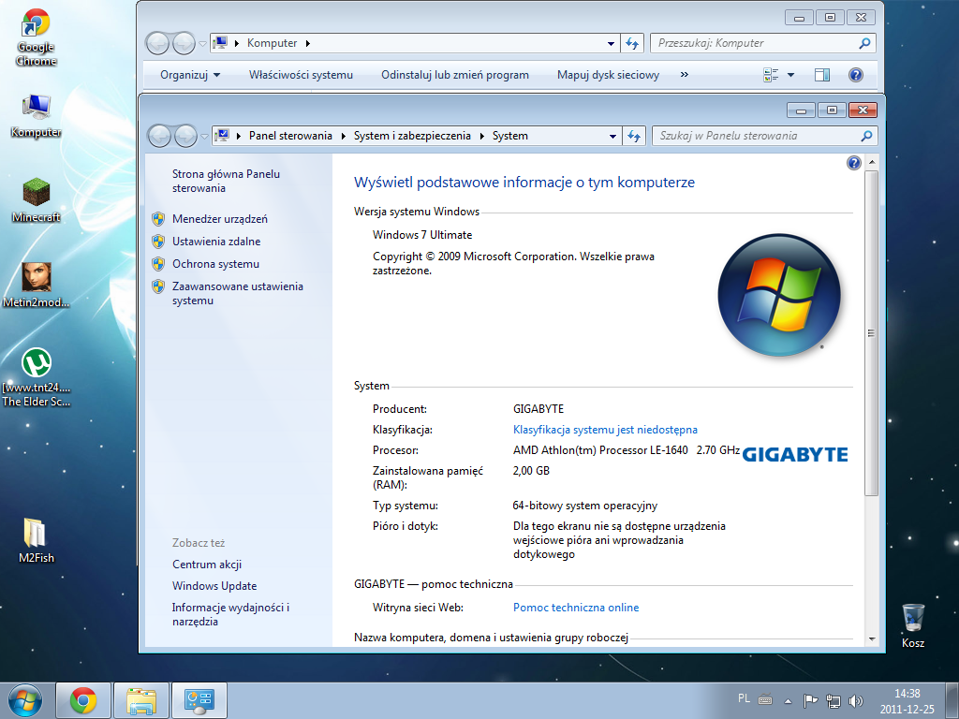Screen dimensions: 959x719
Task: Open Ustawienia zdalne
Action: coord(216,242)
